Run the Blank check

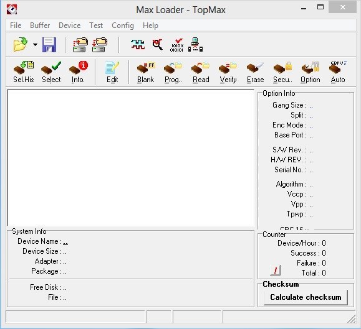point(145,72)
